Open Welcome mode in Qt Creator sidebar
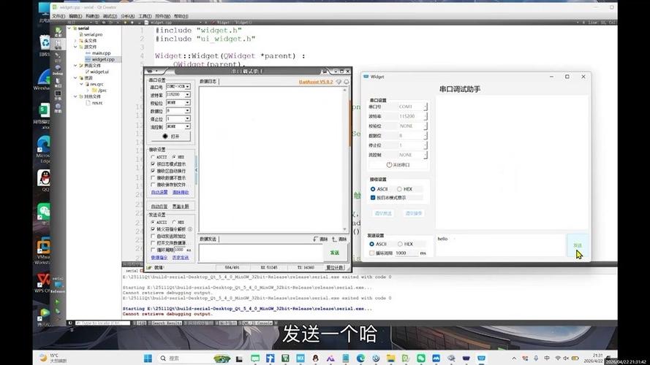 tap(58, 31)
